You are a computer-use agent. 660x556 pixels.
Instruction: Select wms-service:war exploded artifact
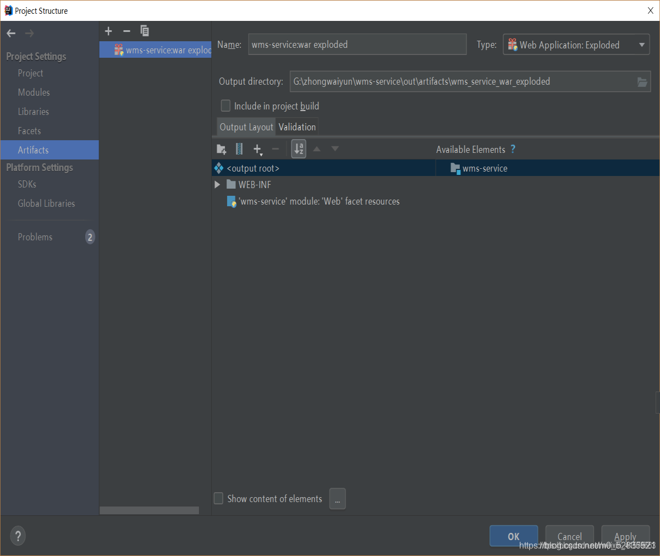point(156,50)
